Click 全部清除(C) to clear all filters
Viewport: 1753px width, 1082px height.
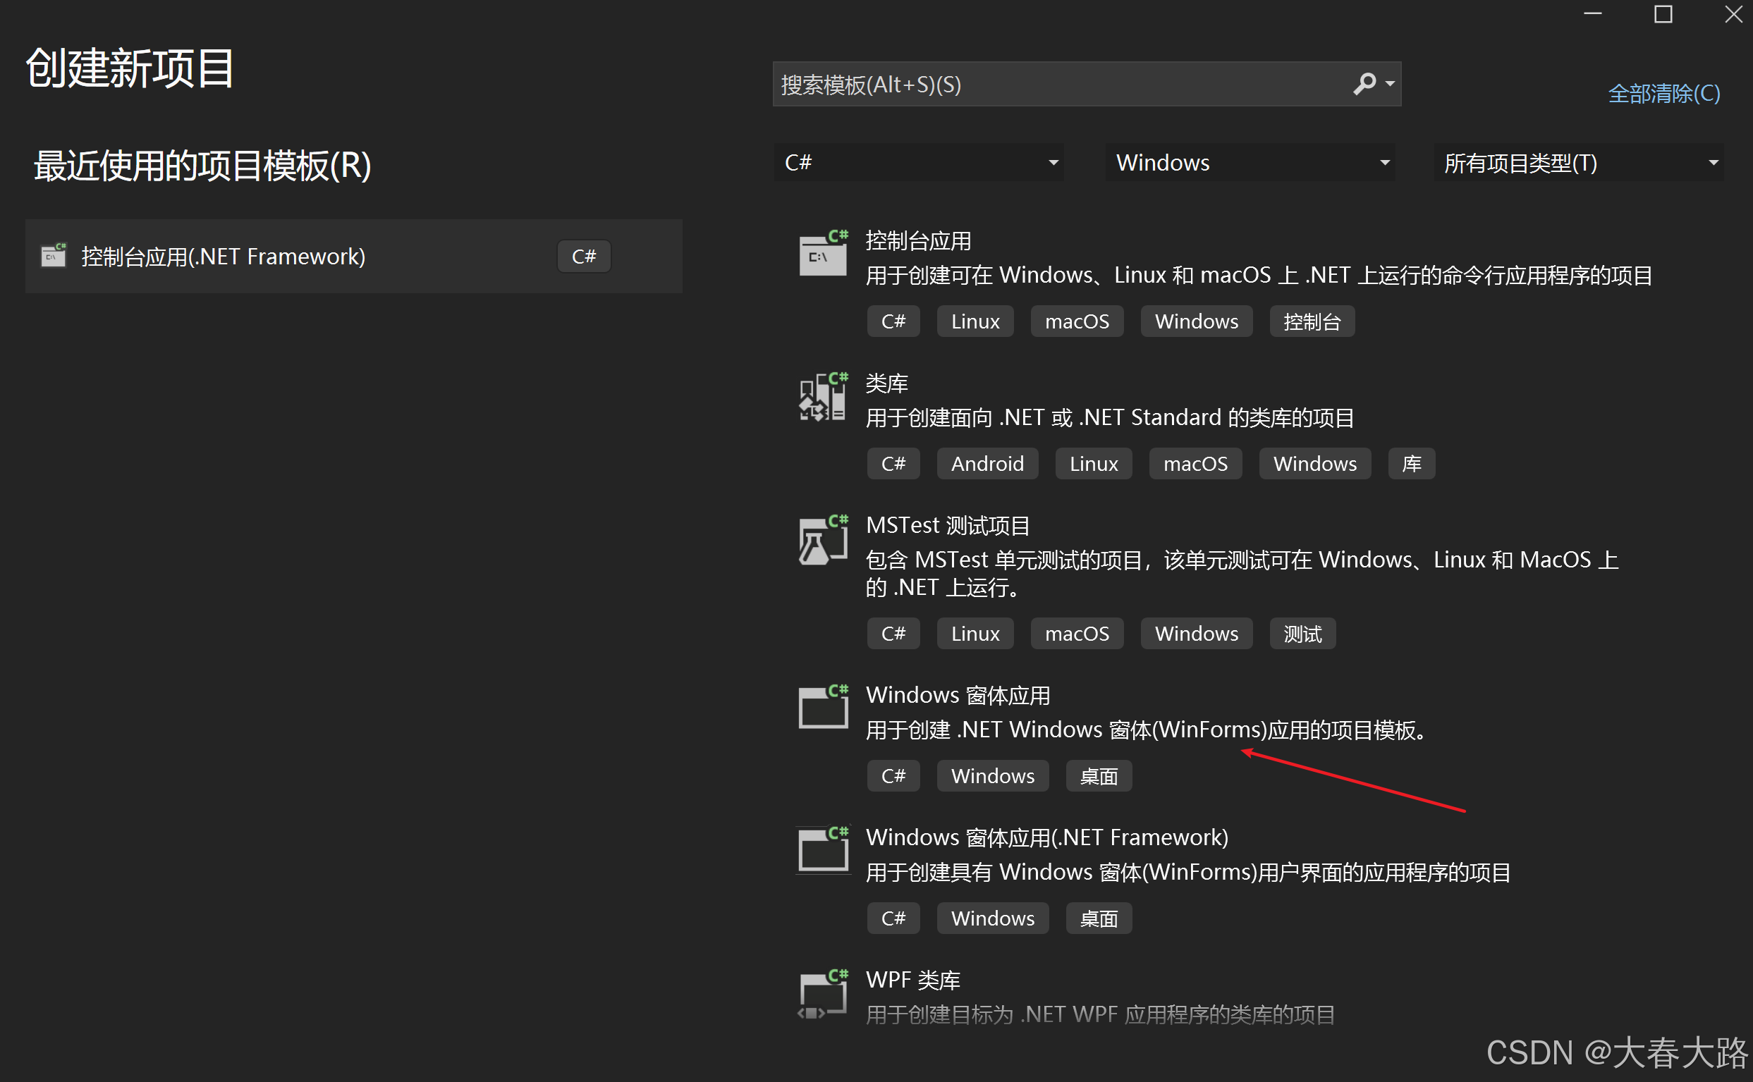pyautogui.click(x=1663, y=93)
